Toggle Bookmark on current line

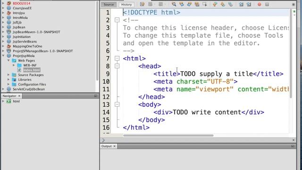click(x=230, y=4)
